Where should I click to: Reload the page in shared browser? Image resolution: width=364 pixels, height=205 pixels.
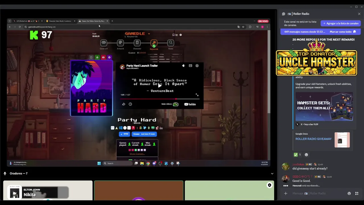point(20,27)
